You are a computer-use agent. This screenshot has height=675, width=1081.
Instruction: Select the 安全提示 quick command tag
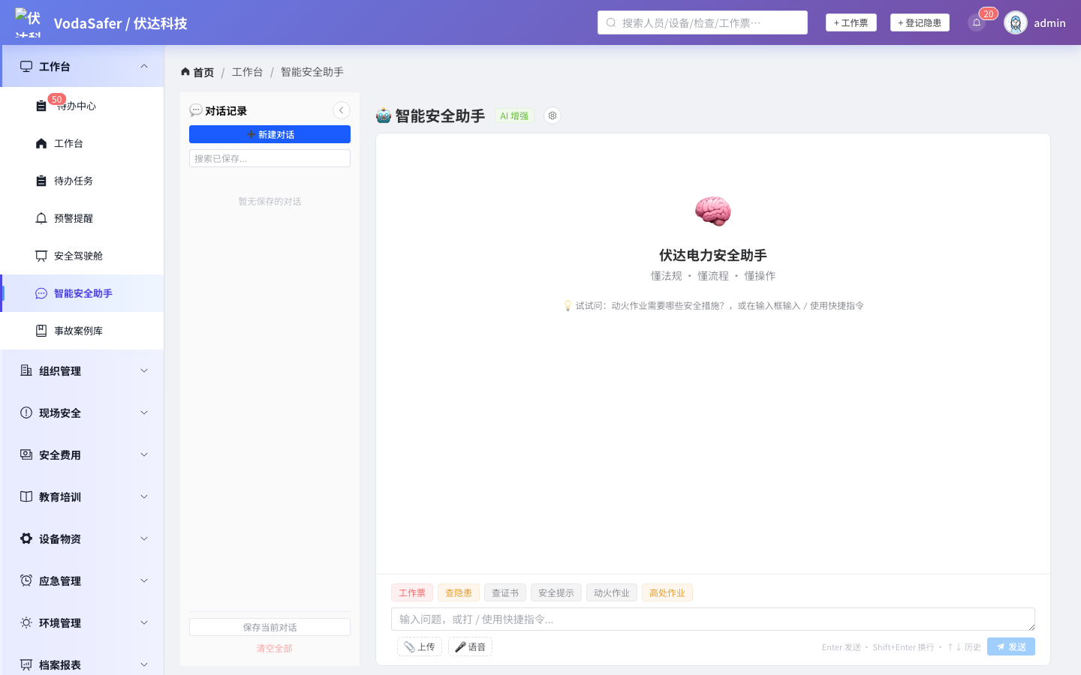[556, 592]
